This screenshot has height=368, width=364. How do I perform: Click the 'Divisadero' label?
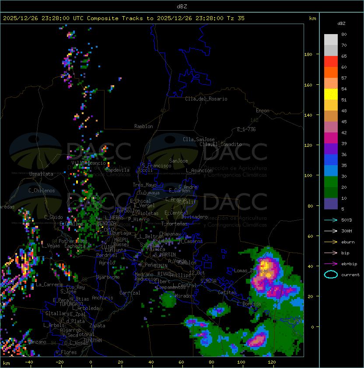click(x=194, y=217)
